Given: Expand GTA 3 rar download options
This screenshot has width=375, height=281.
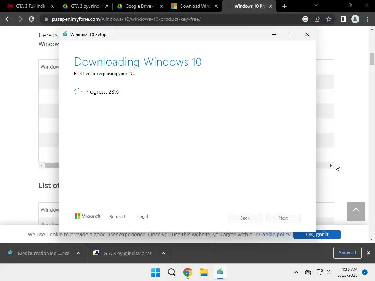Looking at the screenshot, I should point(164,253).
